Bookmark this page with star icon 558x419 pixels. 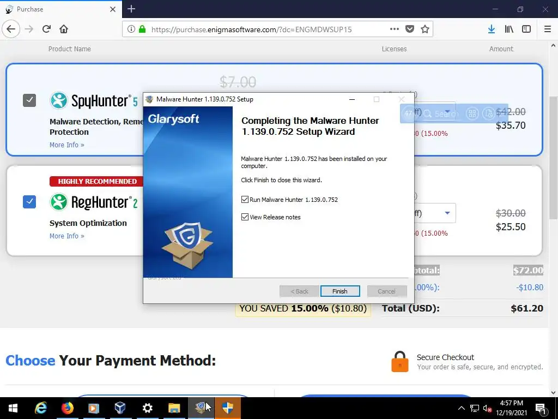(x=425, y=29)
